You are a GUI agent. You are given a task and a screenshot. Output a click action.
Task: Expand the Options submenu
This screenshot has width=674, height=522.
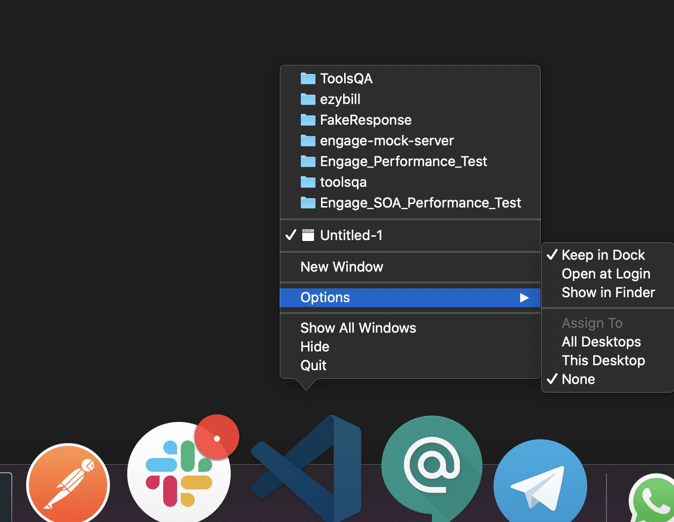(x=325, y=297)
